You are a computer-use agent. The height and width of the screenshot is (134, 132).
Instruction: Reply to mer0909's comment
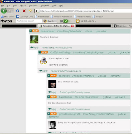point(52,92)
